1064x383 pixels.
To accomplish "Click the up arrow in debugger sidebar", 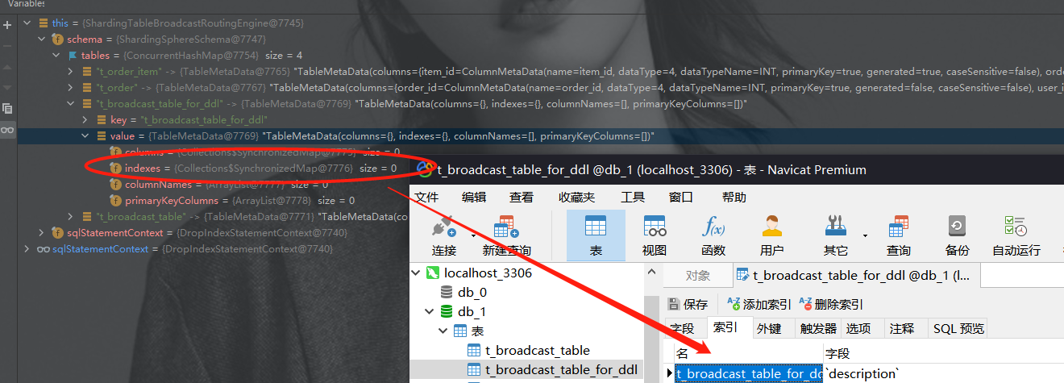I will pos(7,67).
